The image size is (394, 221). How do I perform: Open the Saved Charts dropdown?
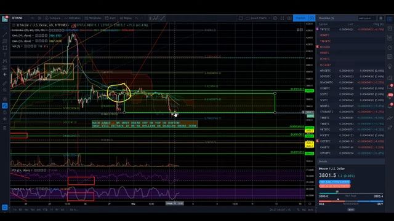(258, 18)
